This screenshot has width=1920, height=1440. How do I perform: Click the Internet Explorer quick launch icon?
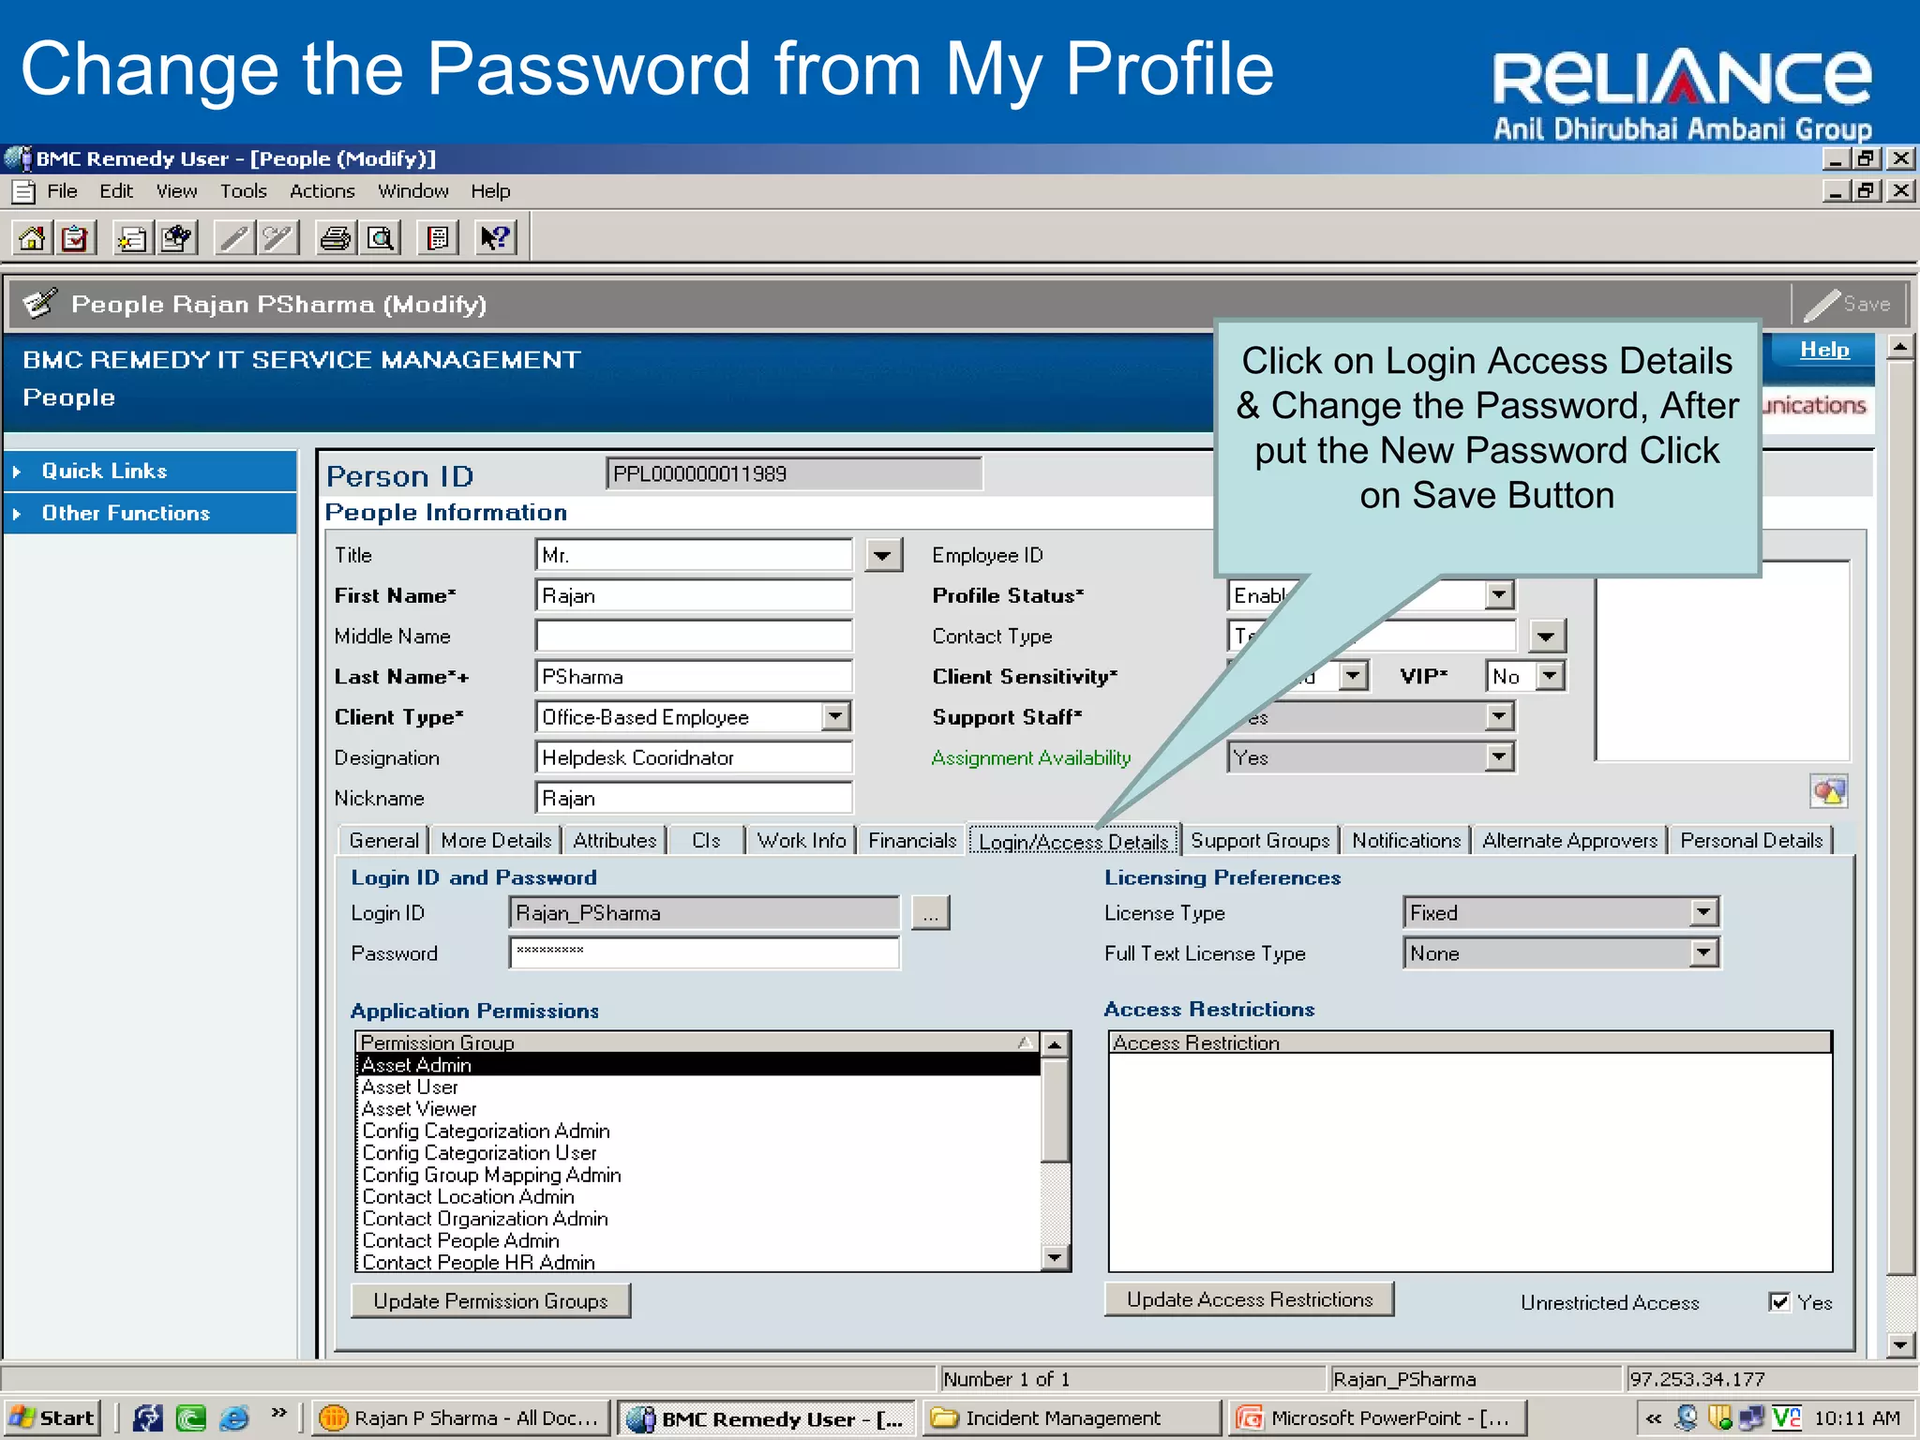coord(234,1417)
